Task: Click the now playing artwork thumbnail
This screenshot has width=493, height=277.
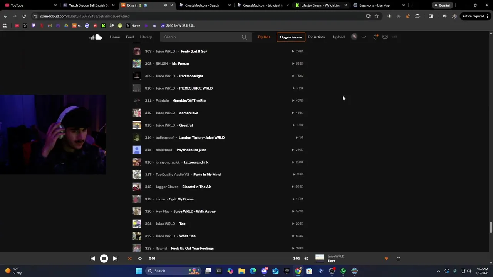Action: [320, 259]
